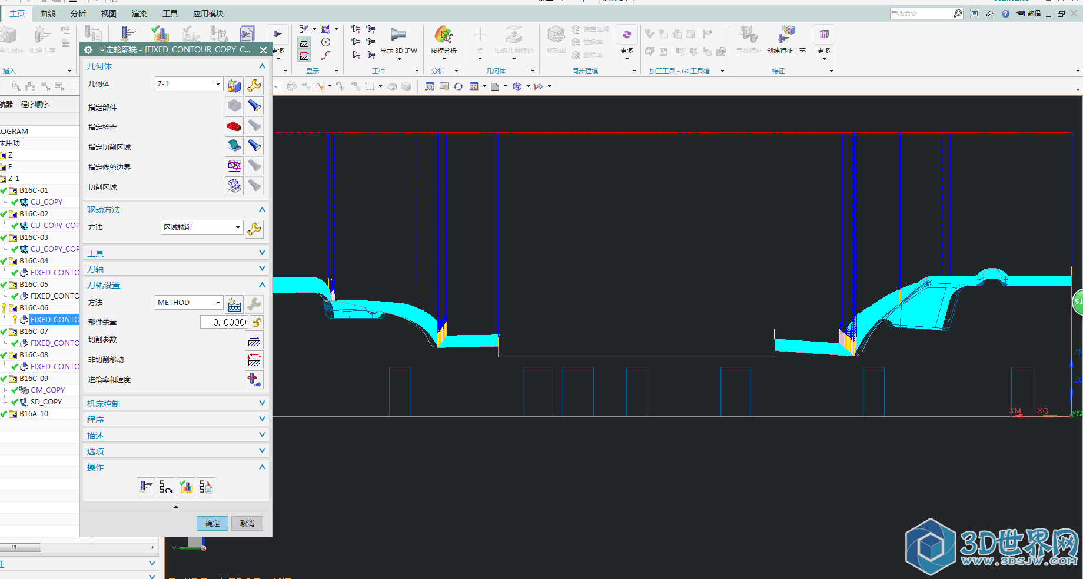The image size is (1083, 579).
Task: Click the generate tool path icon under 操作
Action: pos(146,487)
